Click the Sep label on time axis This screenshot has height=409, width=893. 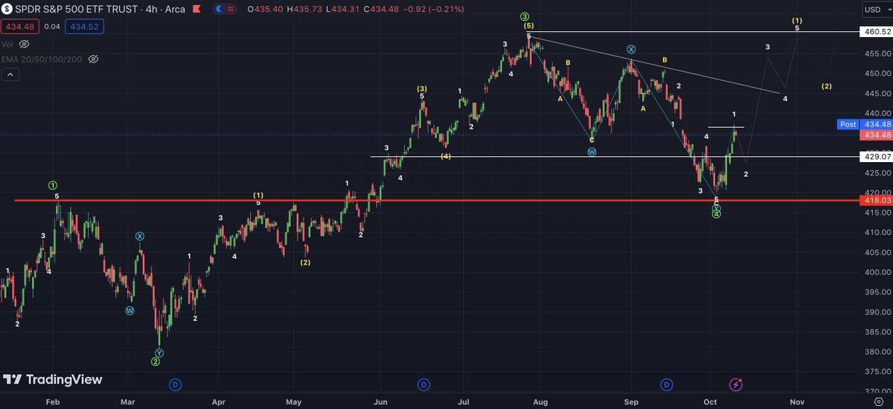[x=631, y=401]
